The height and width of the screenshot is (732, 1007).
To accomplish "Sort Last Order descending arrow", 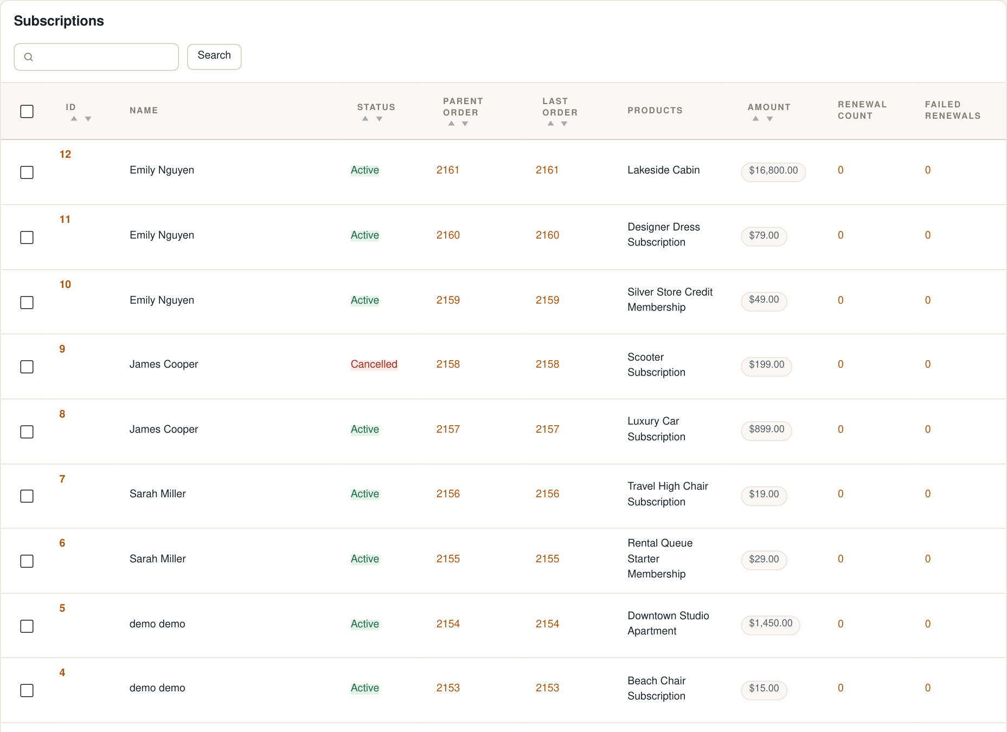I will point(565,124).
